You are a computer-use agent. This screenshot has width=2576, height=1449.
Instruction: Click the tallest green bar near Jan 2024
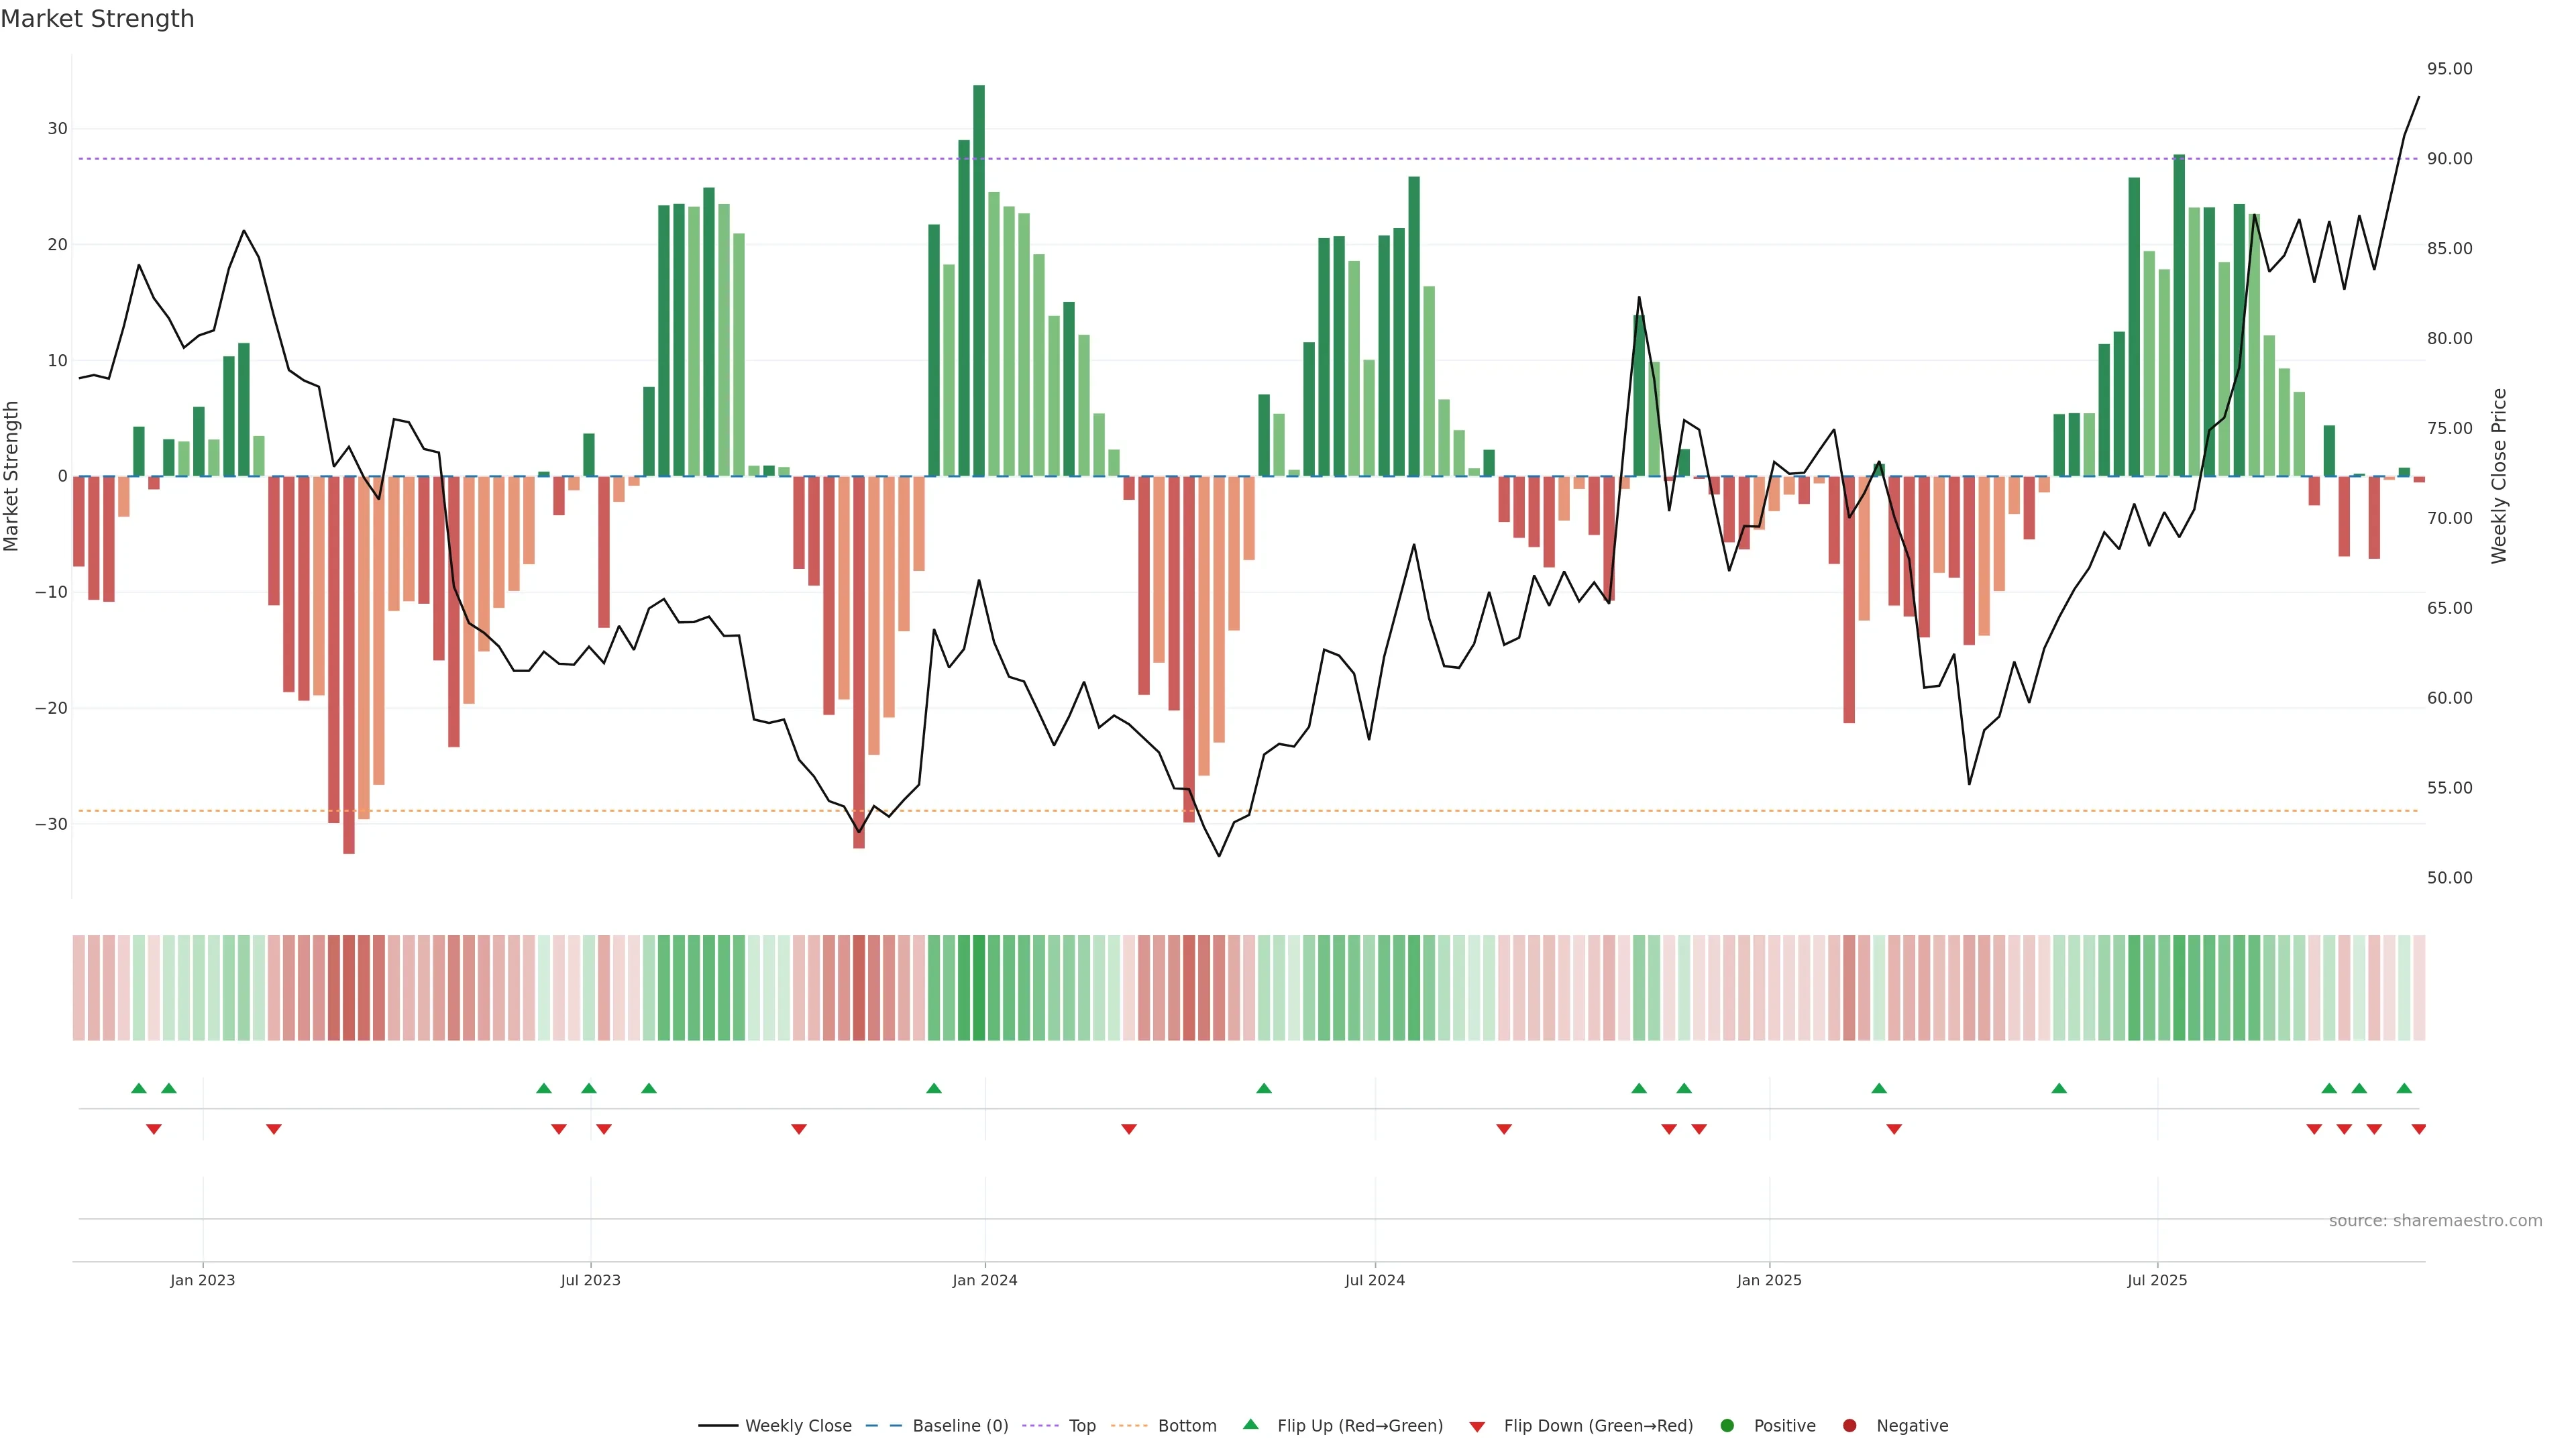(979, 280)
